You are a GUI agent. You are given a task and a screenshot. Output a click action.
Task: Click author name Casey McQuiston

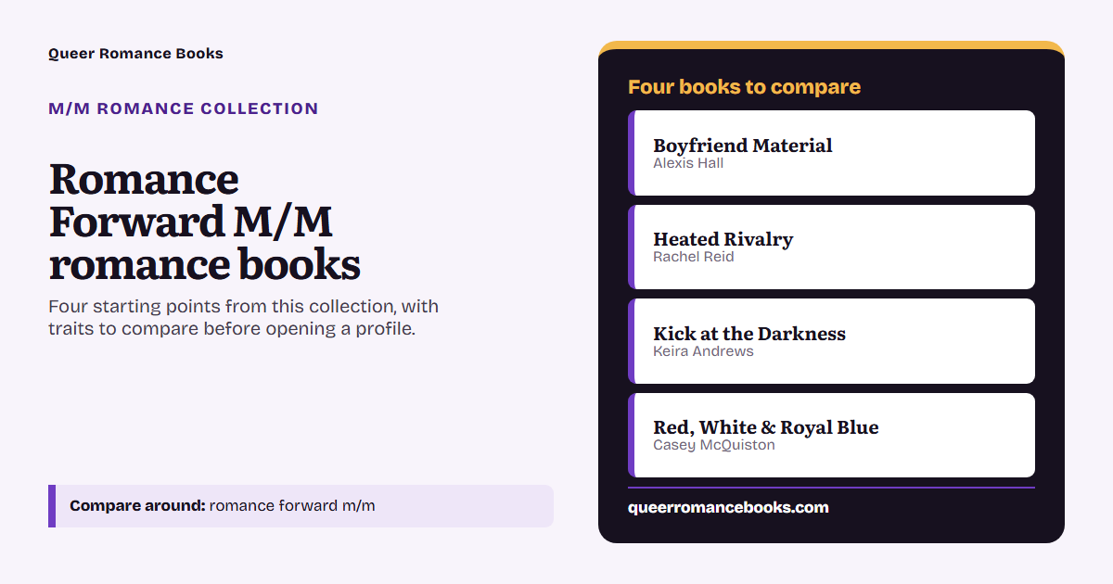tap(714, 445)
